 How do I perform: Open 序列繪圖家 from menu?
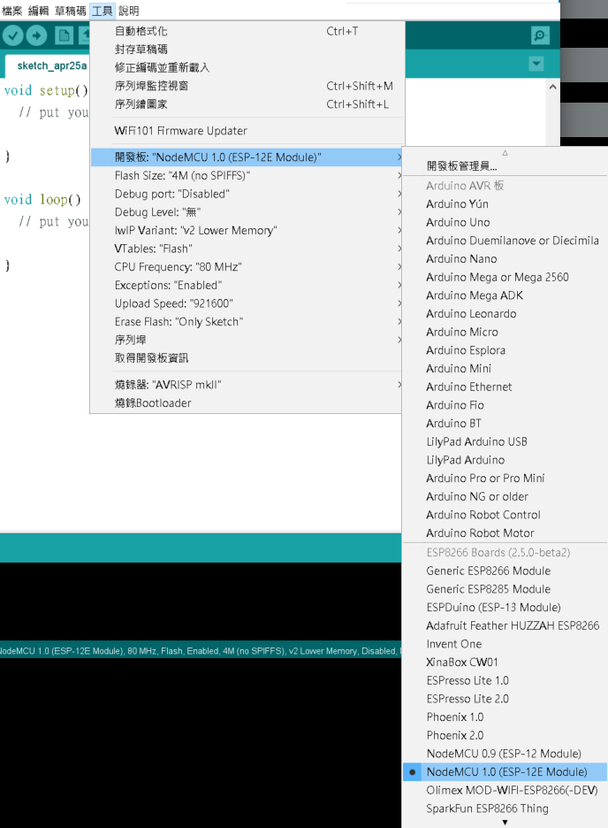(247, 104)
